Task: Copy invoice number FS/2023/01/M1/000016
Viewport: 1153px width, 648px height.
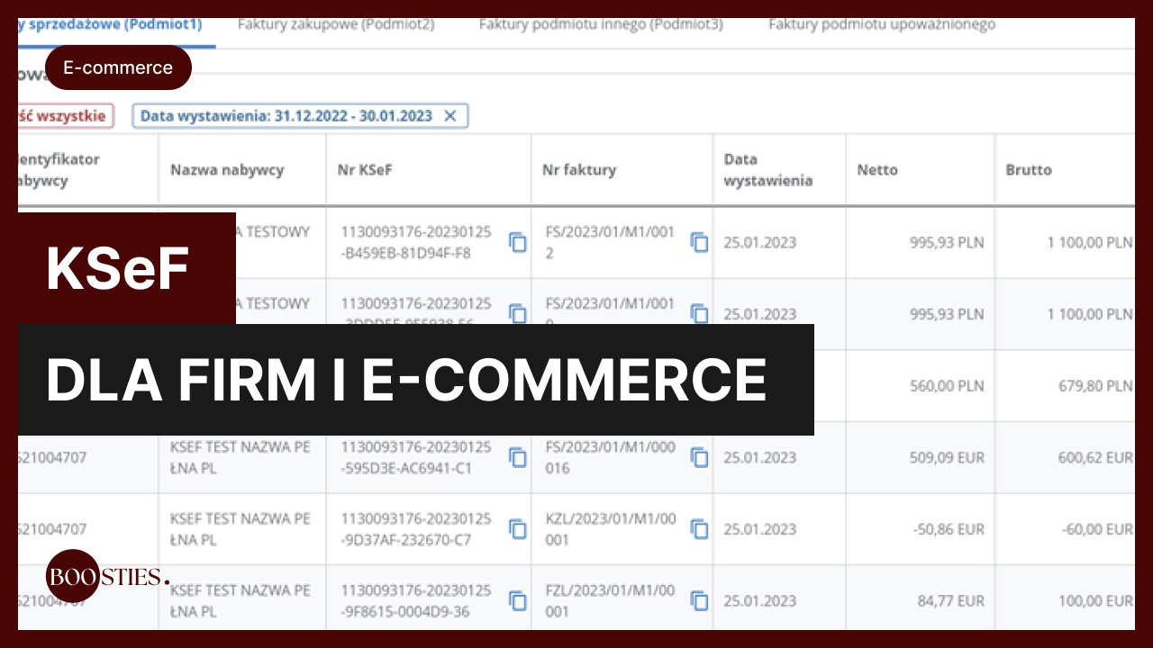Action: 699,457
